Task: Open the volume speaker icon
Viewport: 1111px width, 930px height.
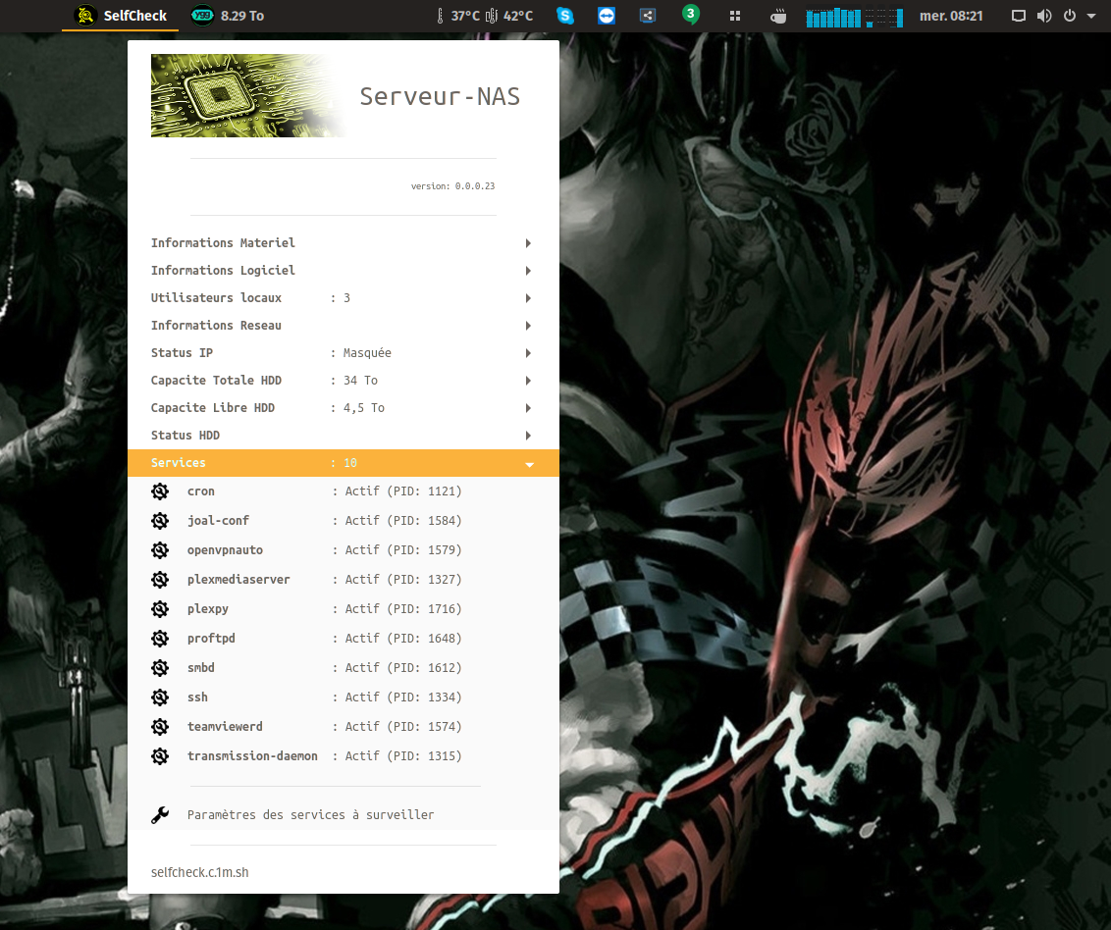Action: click(1043, 16)
